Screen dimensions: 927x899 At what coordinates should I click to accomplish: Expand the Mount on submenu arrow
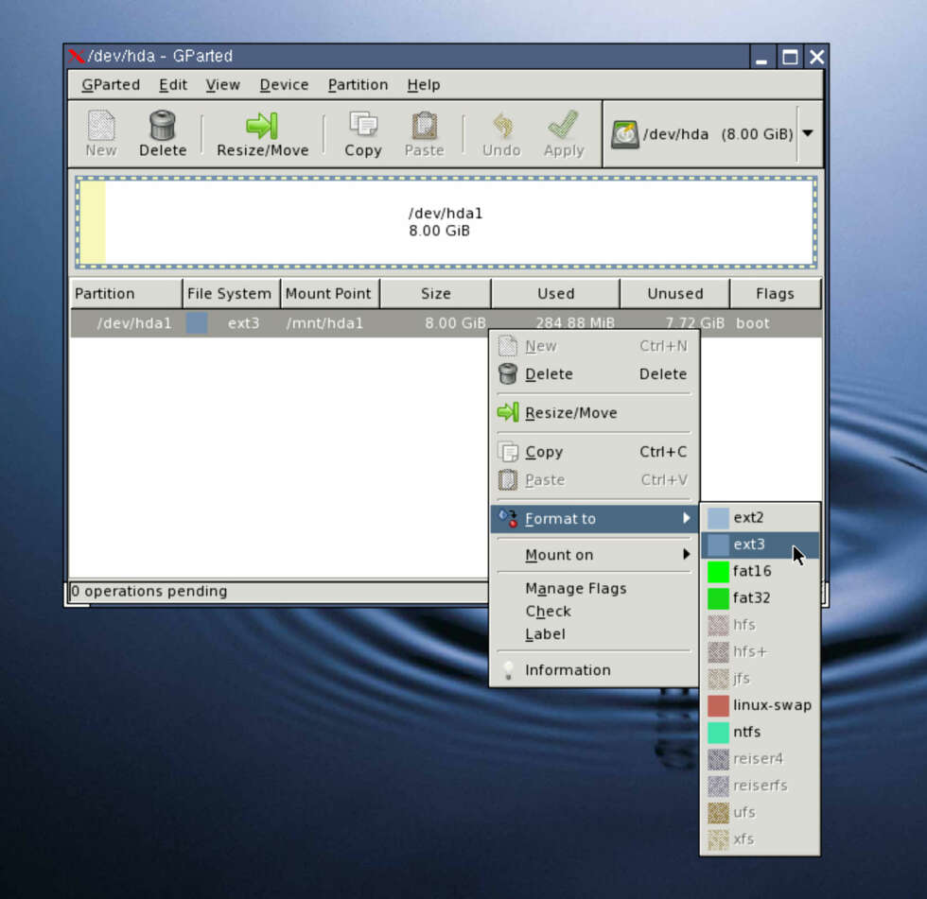686,554
